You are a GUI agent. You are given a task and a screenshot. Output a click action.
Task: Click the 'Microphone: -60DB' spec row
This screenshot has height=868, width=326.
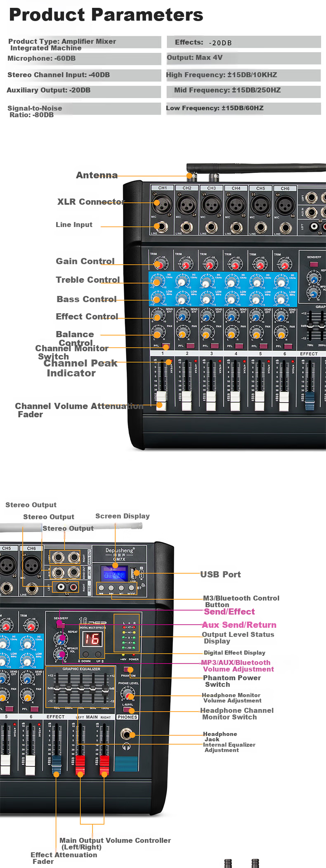(x=84, y=59)
